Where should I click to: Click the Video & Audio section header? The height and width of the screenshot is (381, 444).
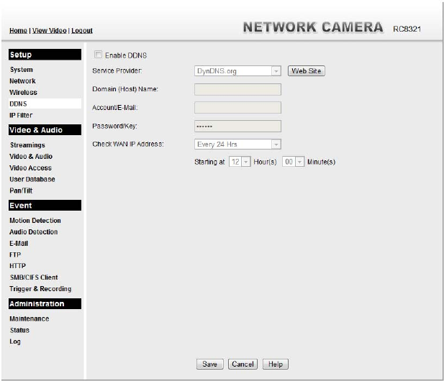45,130
